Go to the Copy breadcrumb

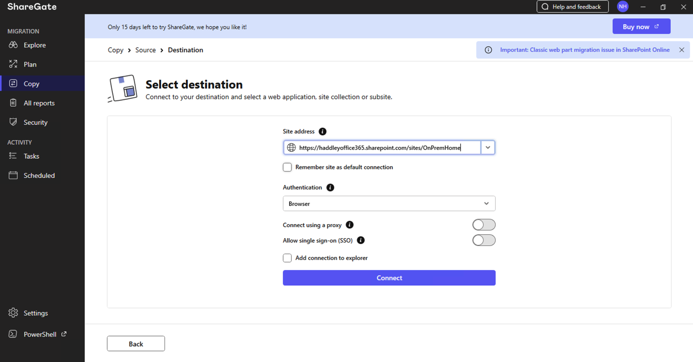point(115,50)
